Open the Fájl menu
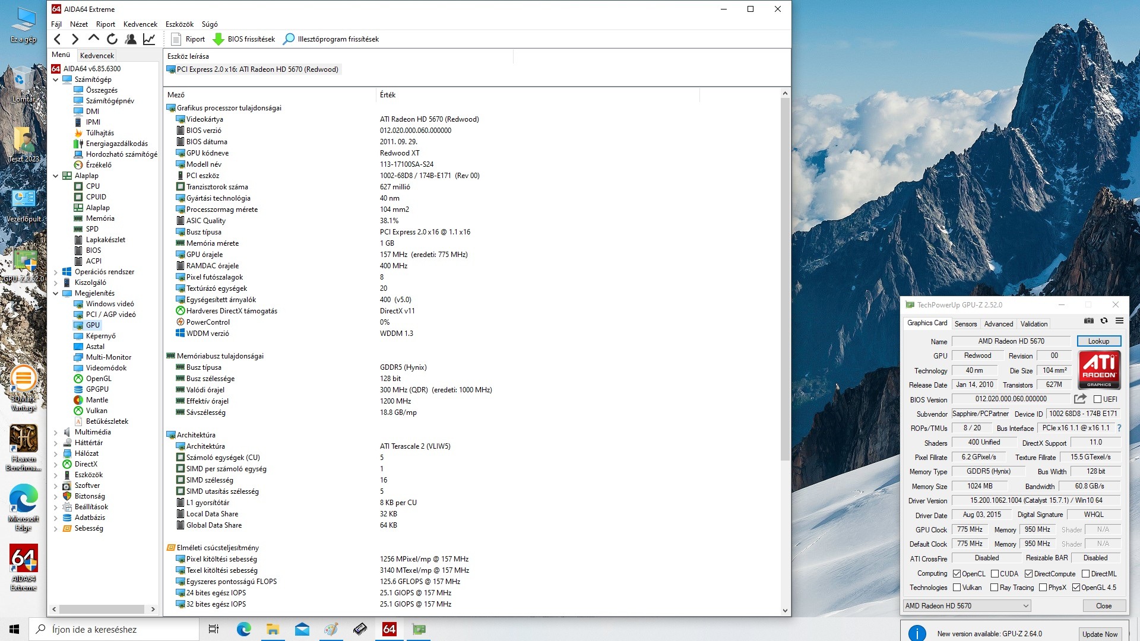This screenshot has height=641, width=1140. pos(56,24)
